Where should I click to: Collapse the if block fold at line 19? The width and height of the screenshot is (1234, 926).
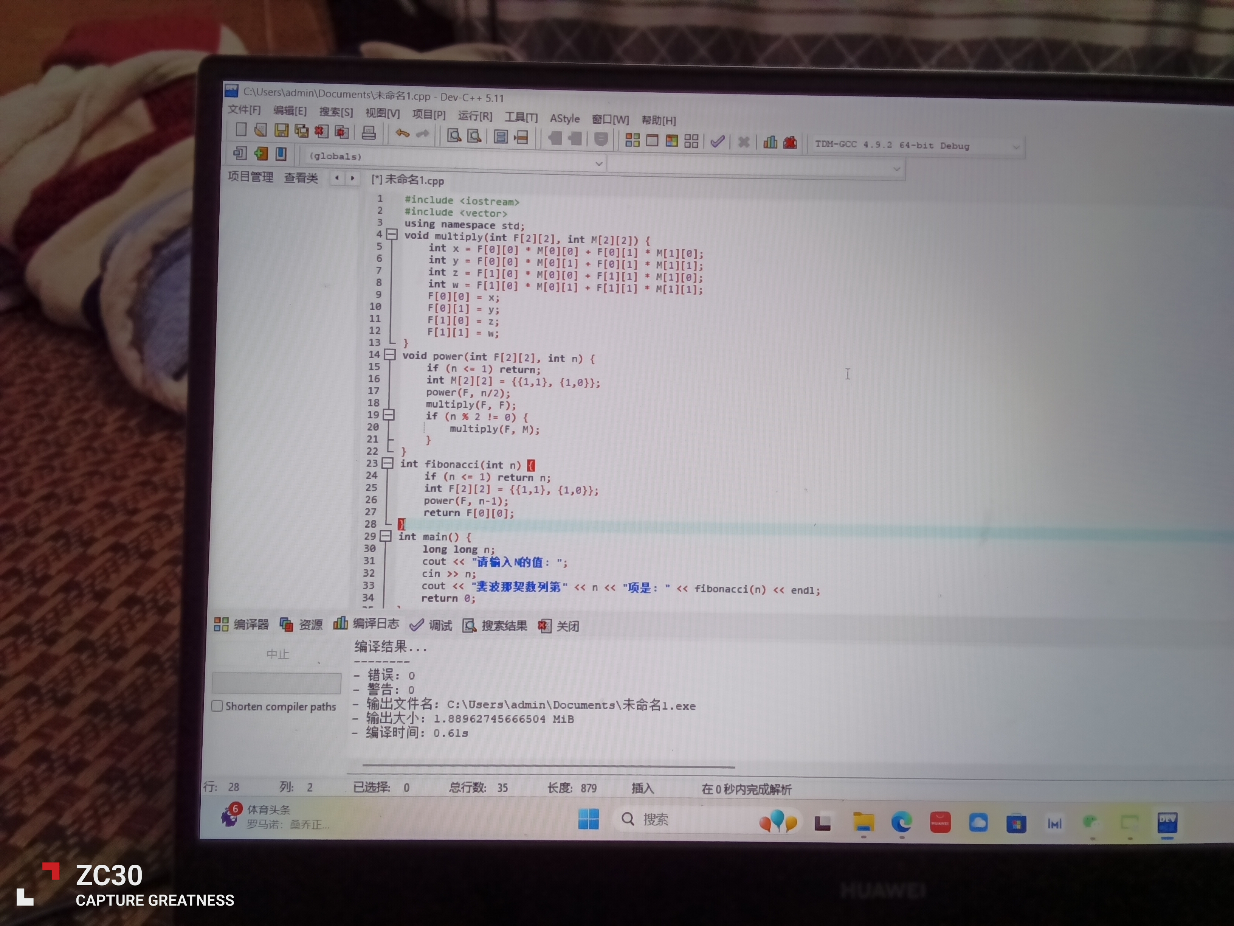tap(389, 415)
